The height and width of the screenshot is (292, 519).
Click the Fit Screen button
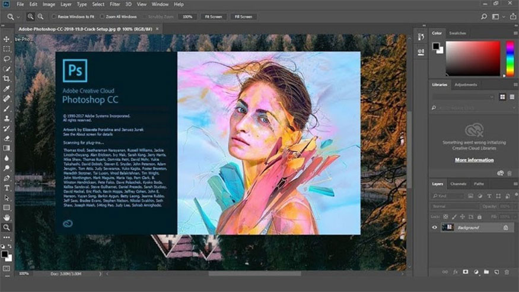tap(214, 17)
